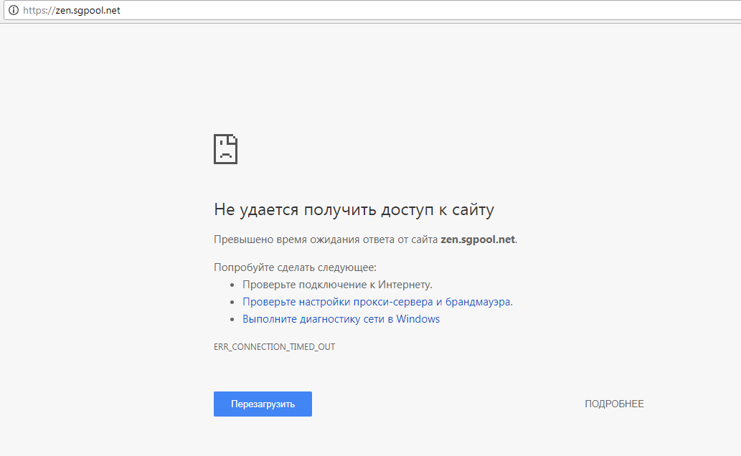Screen dimensions: 741x456
Task: Click the word брандмауэра in the proxy link
Action: (x=478, y=302)
